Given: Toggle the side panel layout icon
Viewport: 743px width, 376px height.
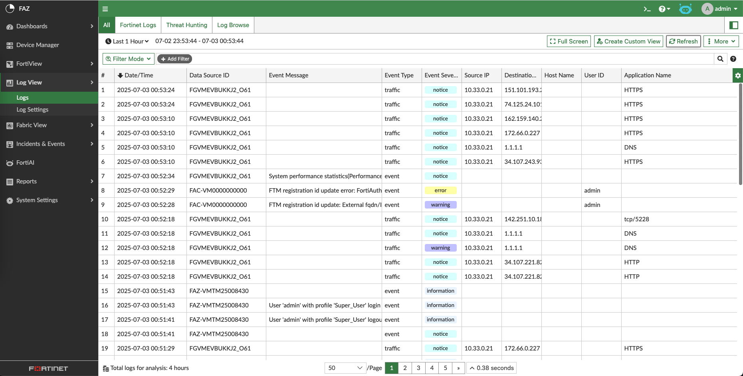Looking at the screenshot, I should pyautogui.click(x=733, y=25).
